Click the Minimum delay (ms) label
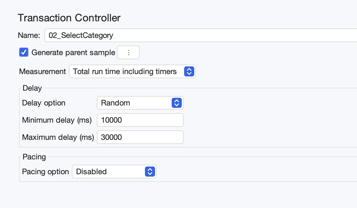Image resolution: width=357 pixels, height=208 pixels. pyautogui.click(x=57, y=120)
